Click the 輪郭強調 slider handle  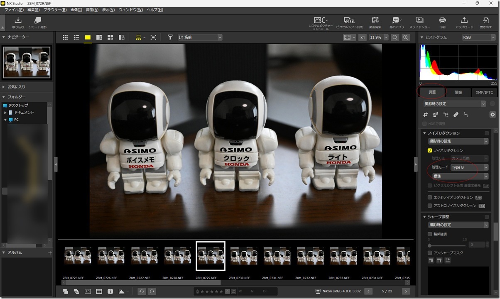point(429,246)
